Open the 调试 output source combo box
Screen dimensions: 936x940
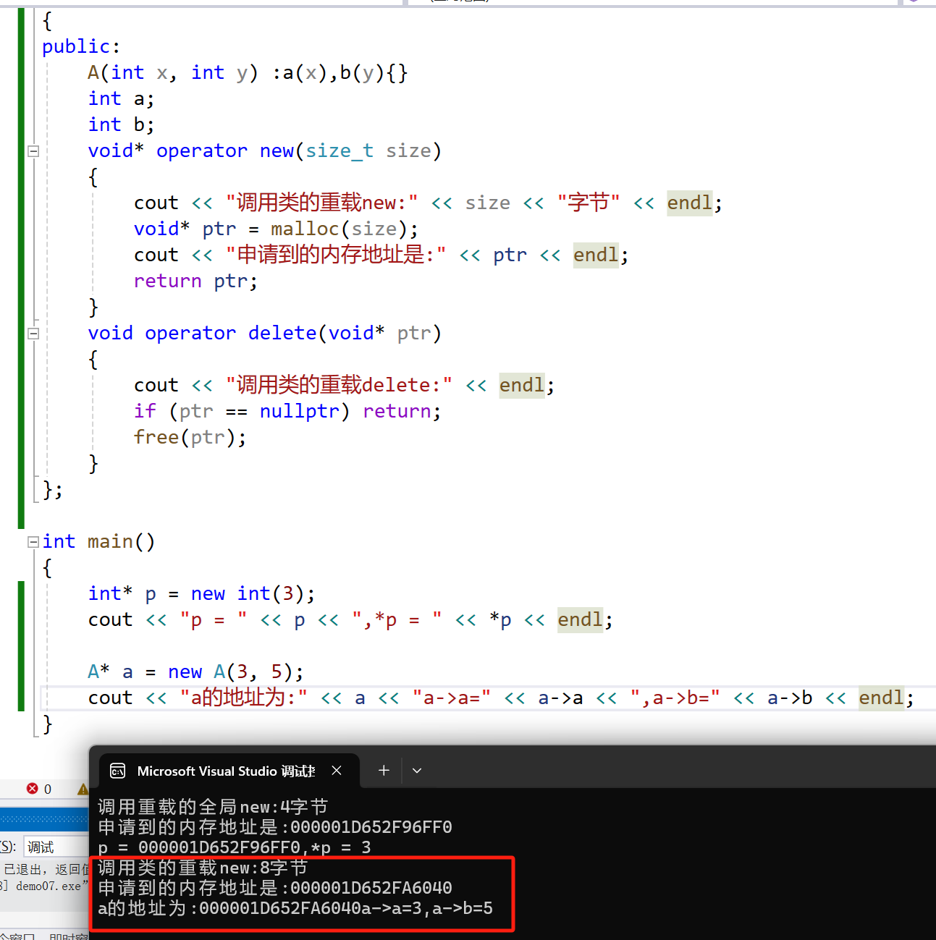click(x=56, y=847)
